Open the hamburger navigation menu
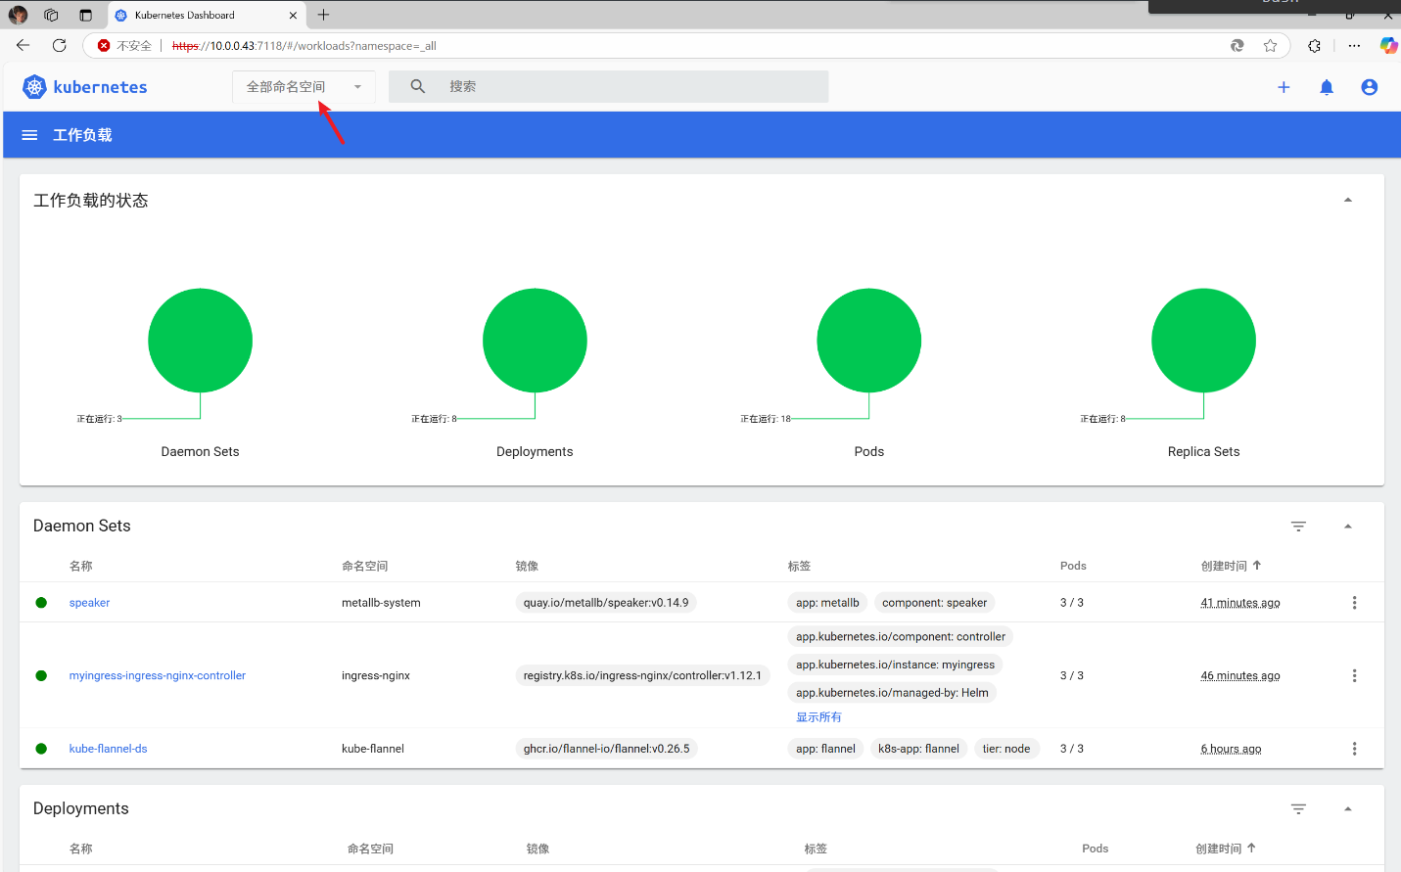The width and height of the screenshot is (1401, 872). [x=29, y=135]
